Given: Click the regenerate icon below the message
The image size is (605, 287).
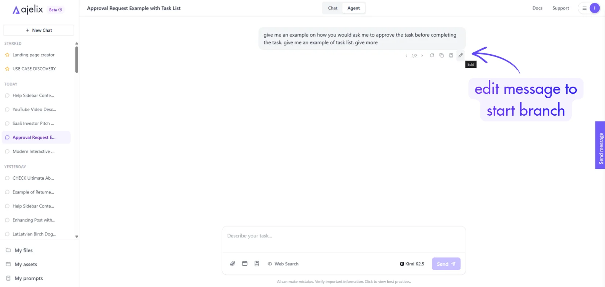Looking at the screenshot, I should (x=432, y=55).
